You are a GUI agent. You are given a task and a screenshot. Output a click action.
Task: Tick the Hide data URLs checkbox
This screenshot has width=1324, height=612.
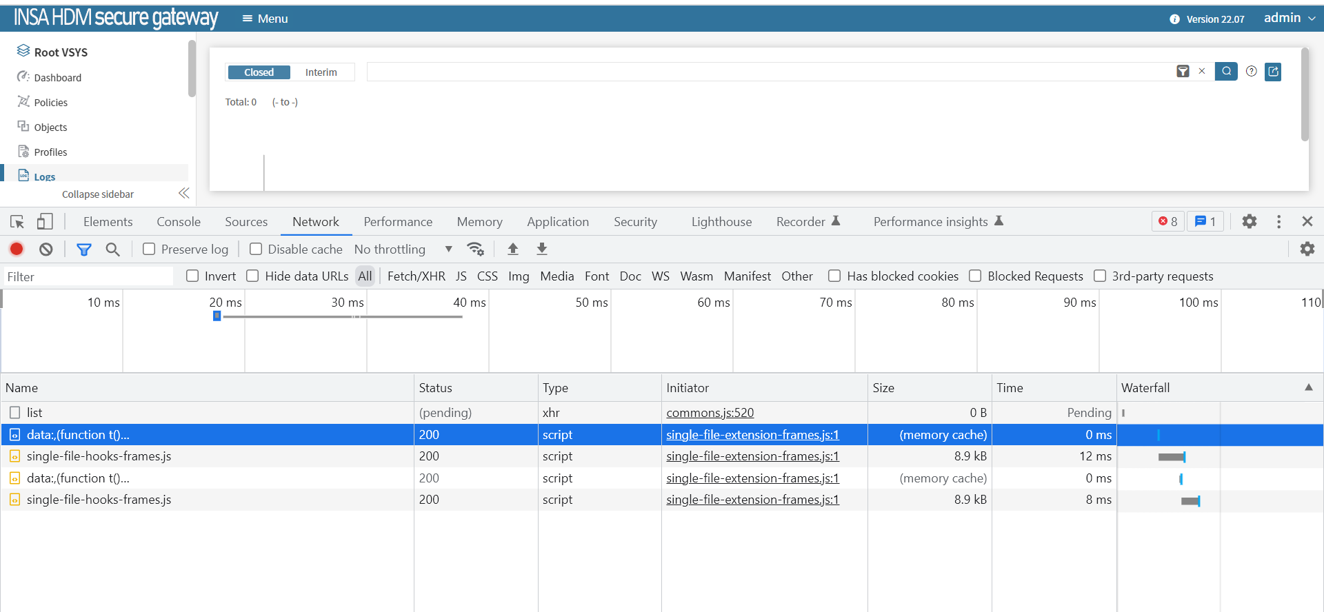[x=253, y=276]
